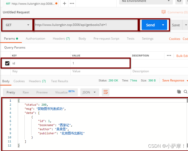This screenshot has width=188, height=151.
Task: Open the Cookies link
Action: point(174,39)
